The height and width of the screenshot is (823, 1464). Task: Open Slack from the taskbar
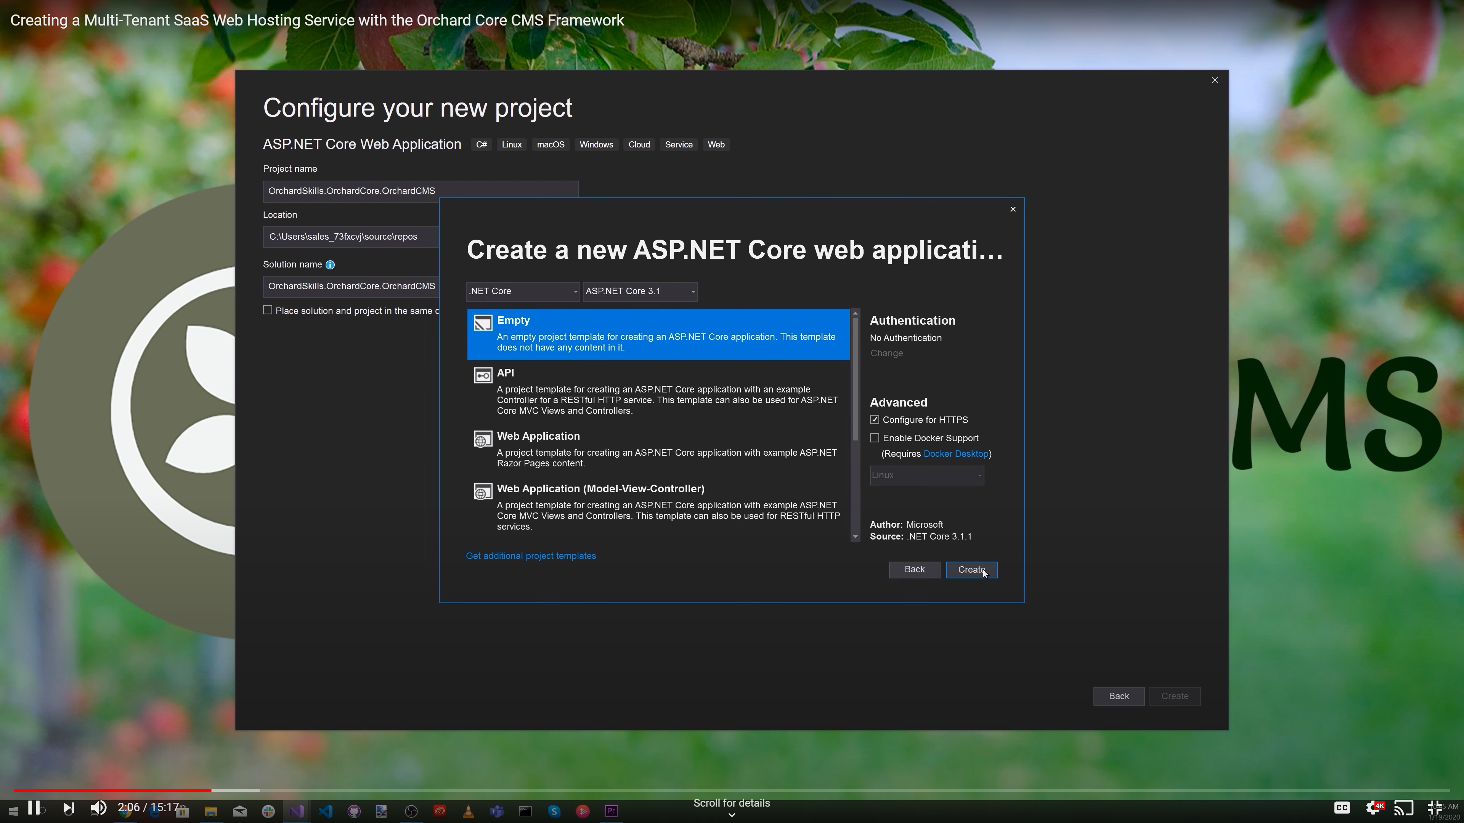[x=268, y=811]
